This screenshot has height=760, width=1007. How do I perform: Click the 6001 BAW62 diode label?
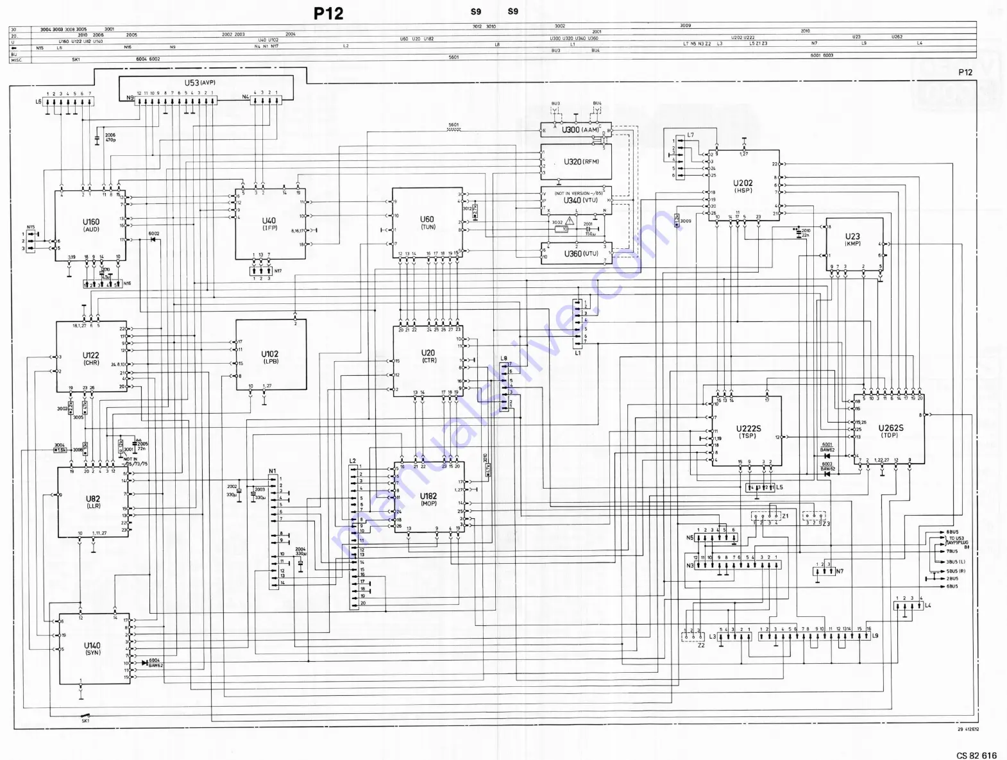[x=827, y=447]
